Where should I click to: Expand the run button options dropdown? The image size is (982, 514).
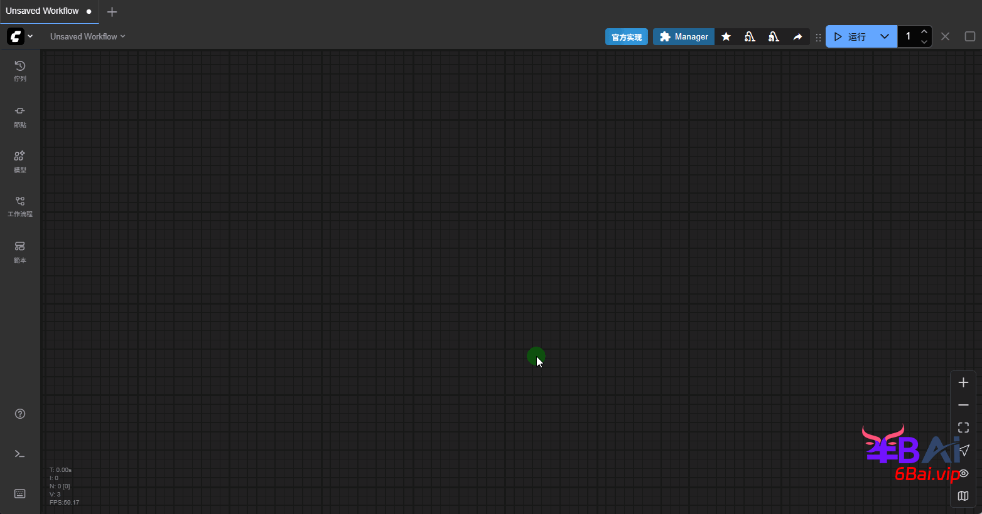point(884,36)
